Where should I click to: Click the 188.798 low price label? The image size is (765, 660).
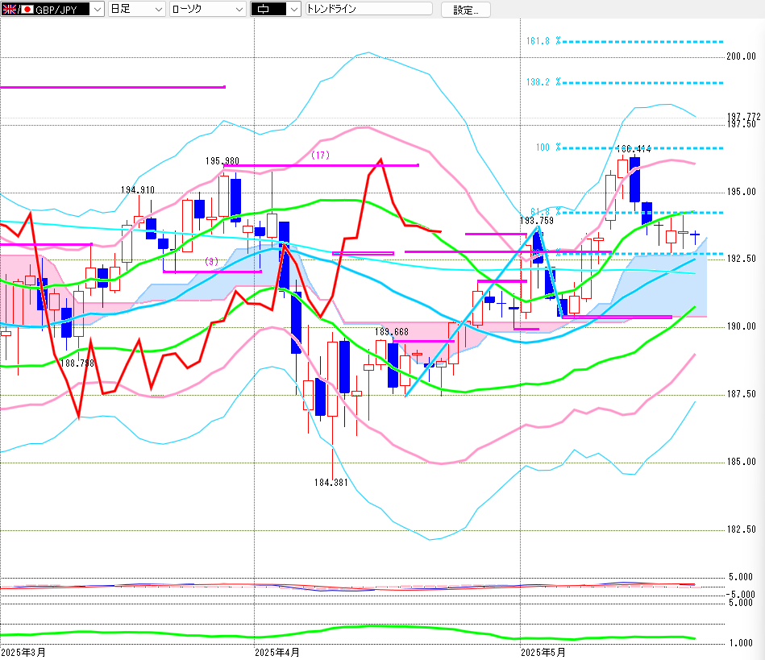point(77,363)
